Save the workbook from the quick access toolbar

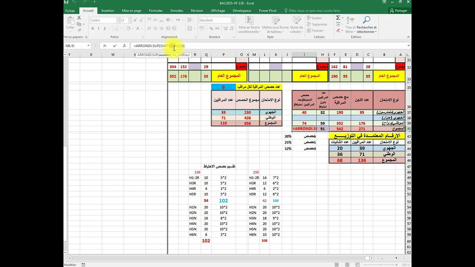click(66, 2)
